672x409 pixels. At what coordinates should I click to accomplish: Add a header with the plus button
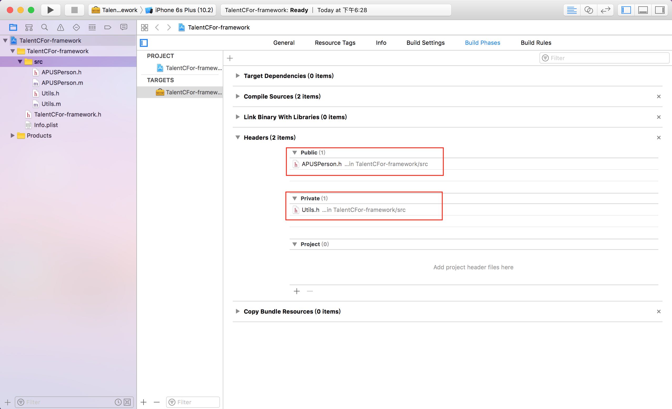point(297,291)
